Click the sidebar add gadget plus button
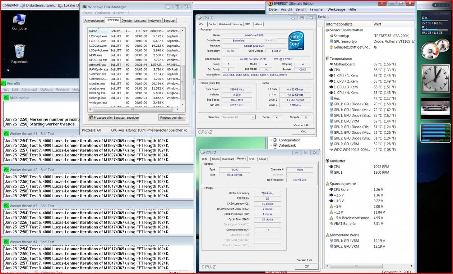Viewport: 453px width, 274px height. pyautogui.click(x=436, y=5)
